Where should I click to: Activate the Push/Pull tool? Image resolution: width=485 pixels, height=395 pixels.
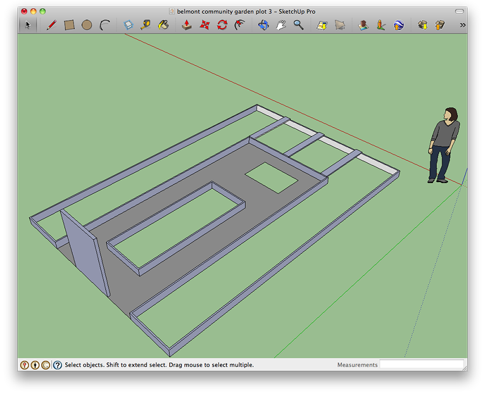click(187, 25)
